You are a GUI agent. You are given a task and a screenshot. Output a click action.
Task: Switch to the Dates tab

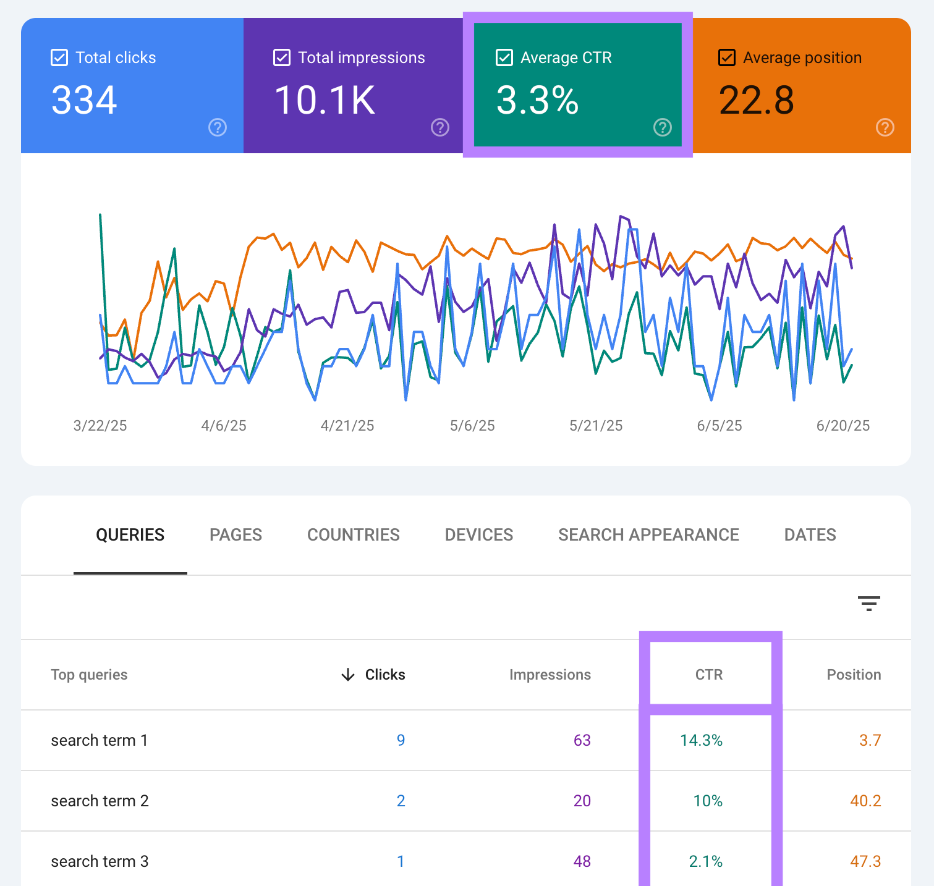(x=810, y=534)
